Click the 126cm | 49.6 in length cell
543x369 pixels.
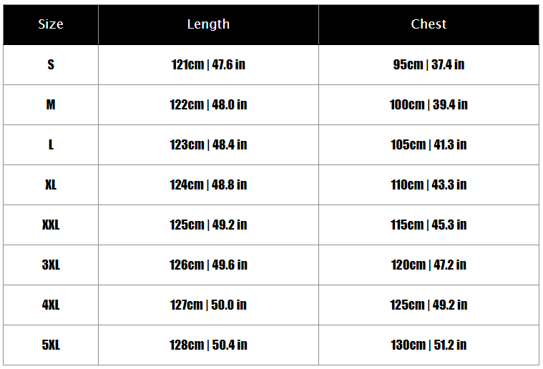point(208,265)
